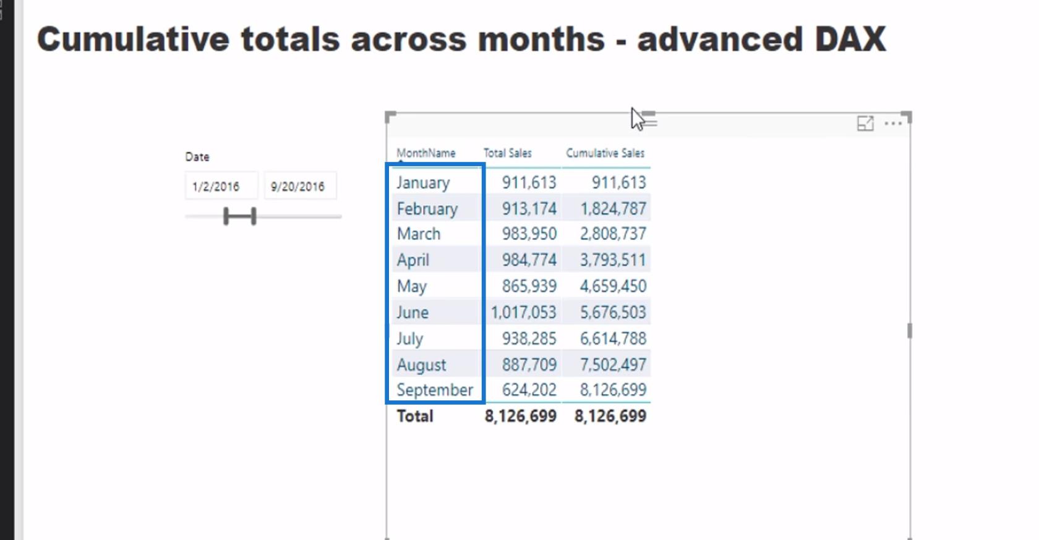Viewport: 1039px width, 540px height.
Task: Click the Total row label
Action: [x=415, y=416]
